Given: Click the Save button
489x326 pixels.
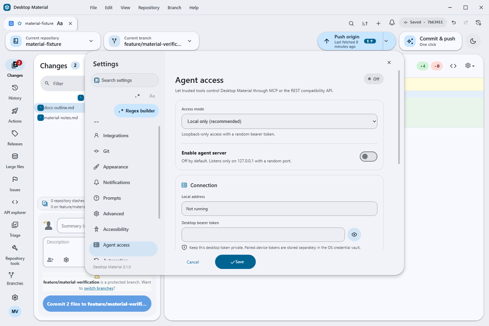Looking at the screenshot, I should coord(235,262).
